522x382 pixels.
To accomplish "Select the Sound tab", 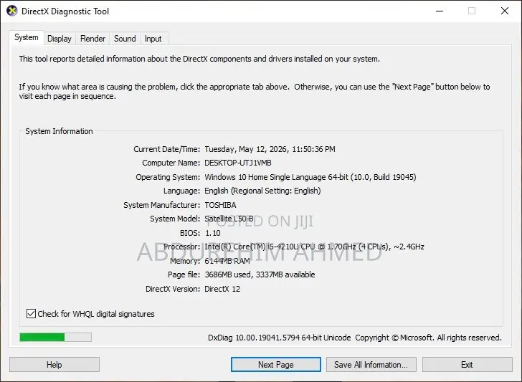I will 125,39.
